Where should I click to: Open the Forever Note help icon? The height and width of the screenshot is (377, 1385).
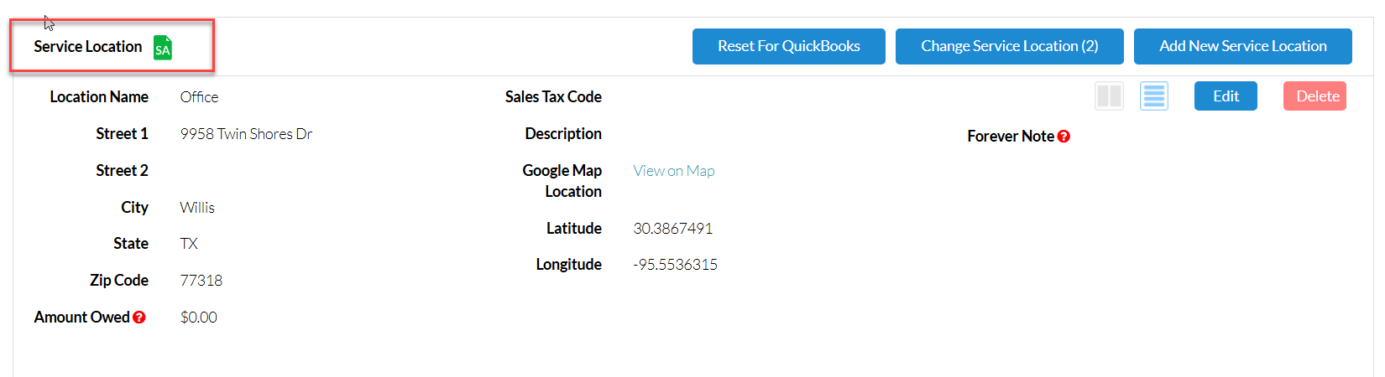point(1064,137)
